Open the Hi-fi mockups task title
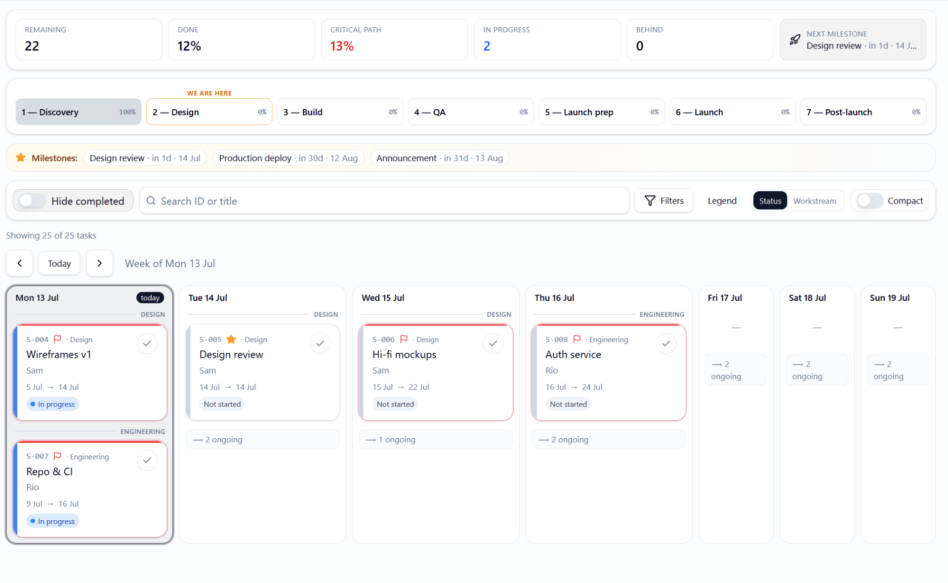Image resolution: width=948 pixels, height=583 pixels. click(404, 354)
